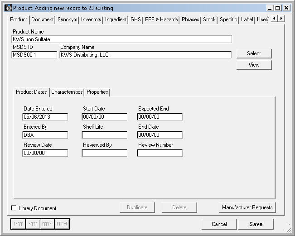Screen dimensions: 295x236
Task: Open the PPE & Hazards tab
Action: click(x=161, y=19)
